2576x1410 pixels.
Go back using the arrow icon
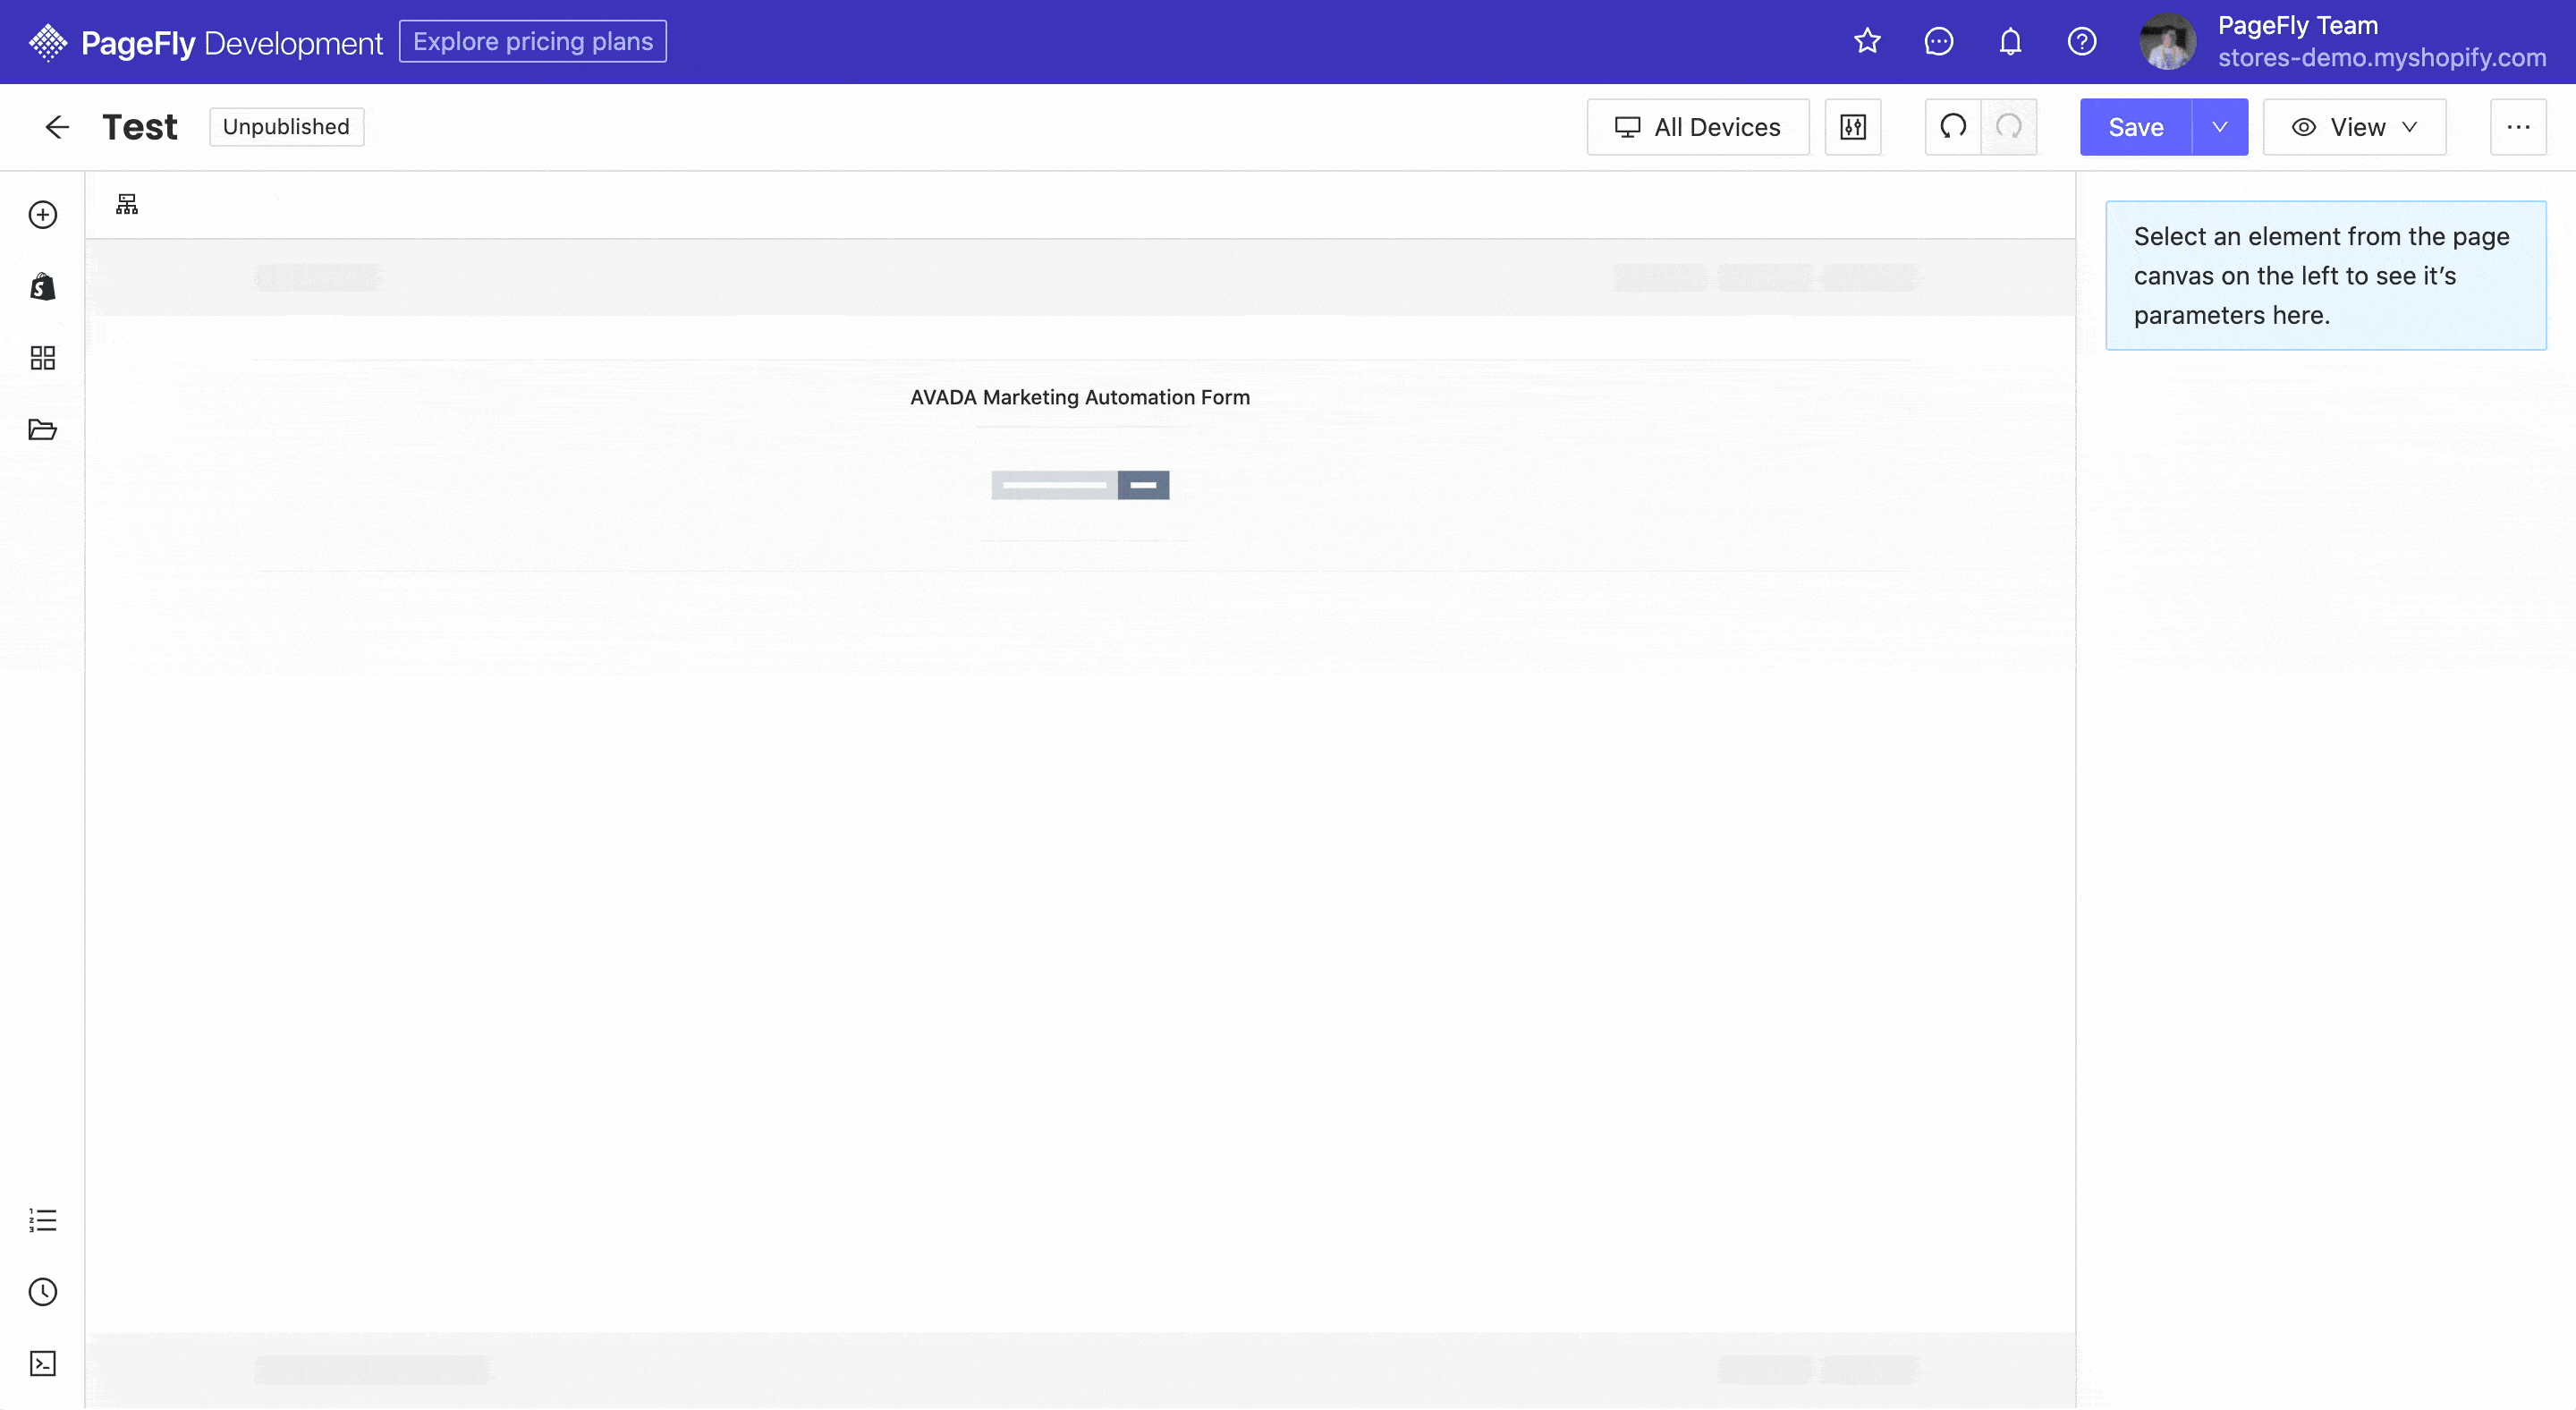57,127
